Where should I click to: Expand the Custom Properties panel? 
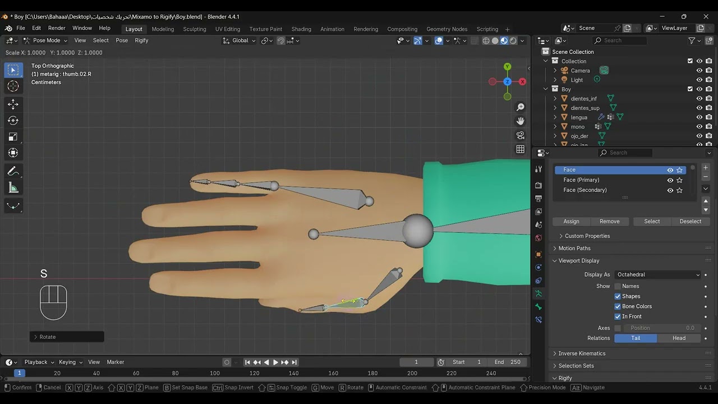tap(587, 236)
